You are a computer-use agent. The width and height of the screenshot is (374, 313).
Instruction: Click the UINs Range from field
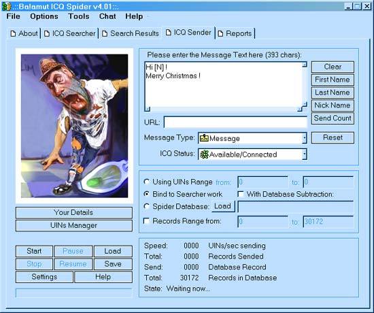[x=263, y=182]
